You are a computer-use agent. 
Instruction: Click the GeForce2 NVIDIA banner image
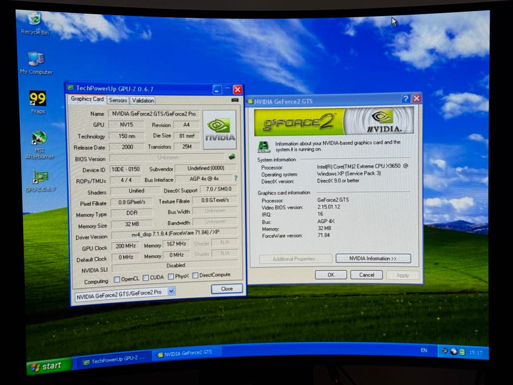[333, 121]
